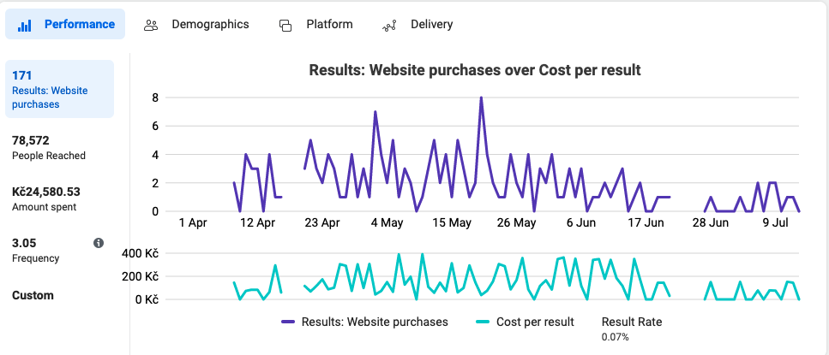Select the Results: Website purchases metric card

click(x=59, y=89)
